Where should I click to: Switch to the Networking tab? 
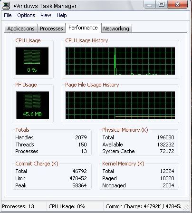click(116, 29)
